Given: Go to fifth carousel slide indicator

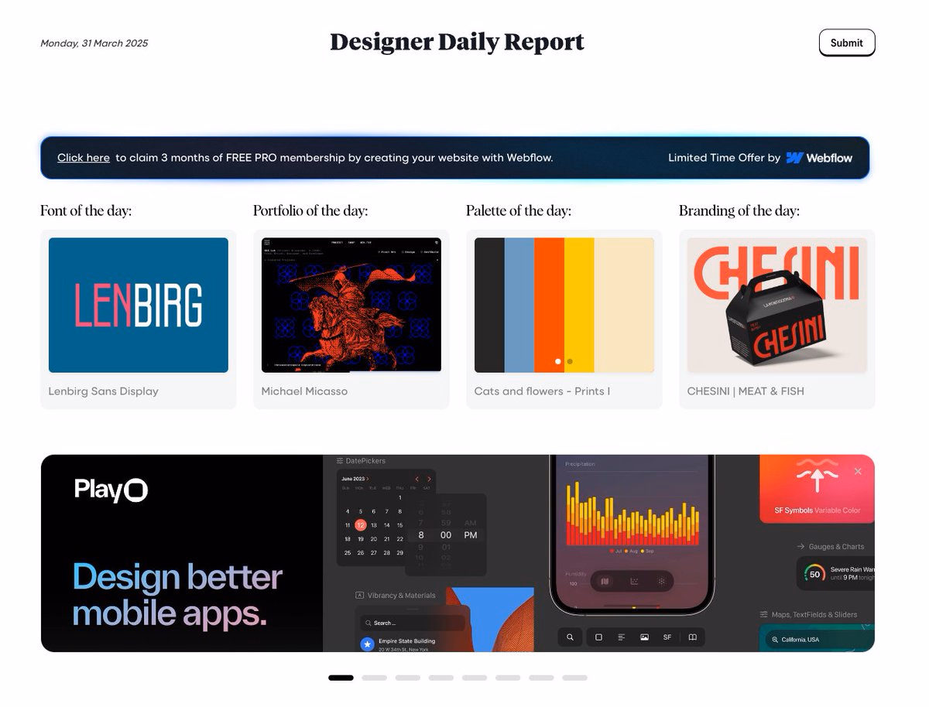Looking at the screenshot, I should click(475, 678).
